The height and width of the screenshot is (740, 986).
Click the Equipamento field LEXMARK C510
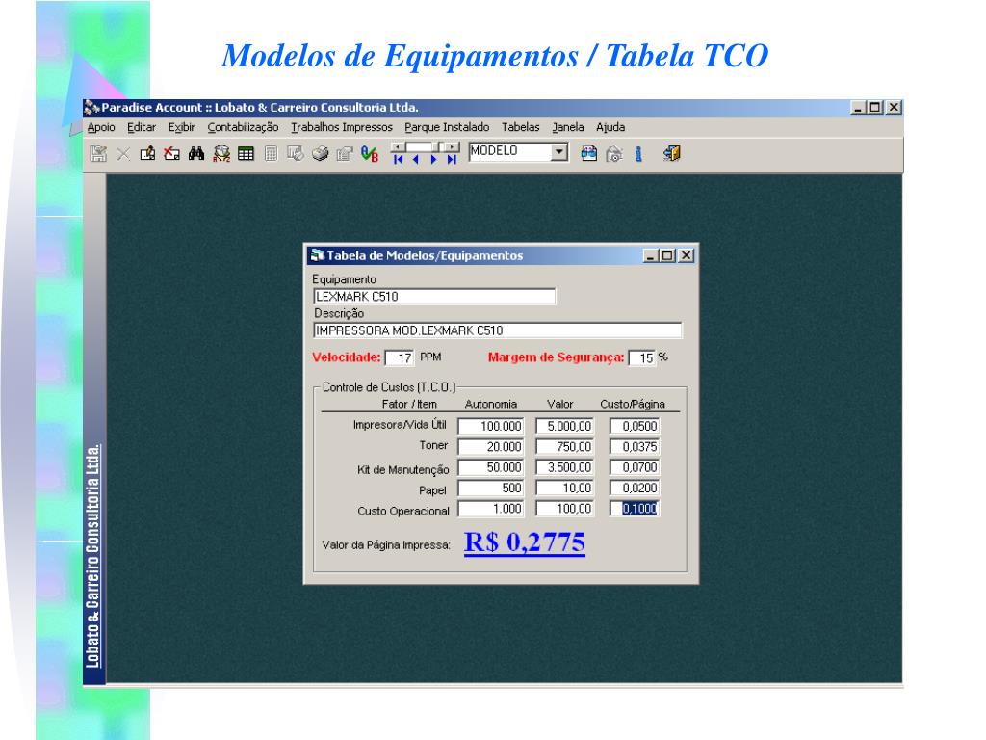(434, 297)
